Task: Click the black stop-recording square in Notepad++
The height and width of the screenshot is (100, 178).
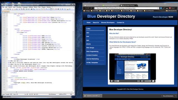Action: pos(58,9)
